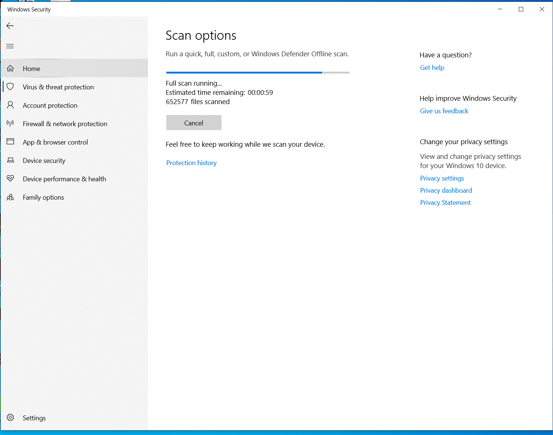Open the Home section label
This screenshot has height=435, width=553.
click(x=32, y=69)
